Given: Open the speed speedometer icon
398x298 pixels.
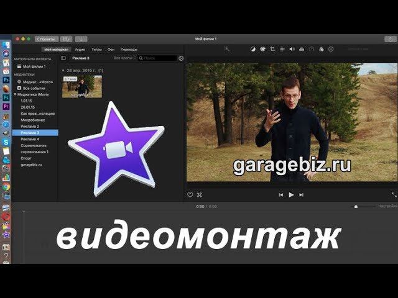Looking at the screenshot, I should pos(312,49).
